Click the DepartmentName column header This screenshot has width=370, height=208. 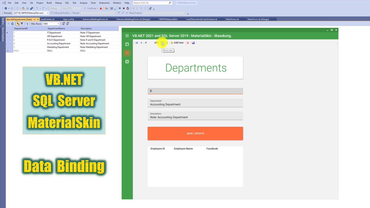coord(63,28)
